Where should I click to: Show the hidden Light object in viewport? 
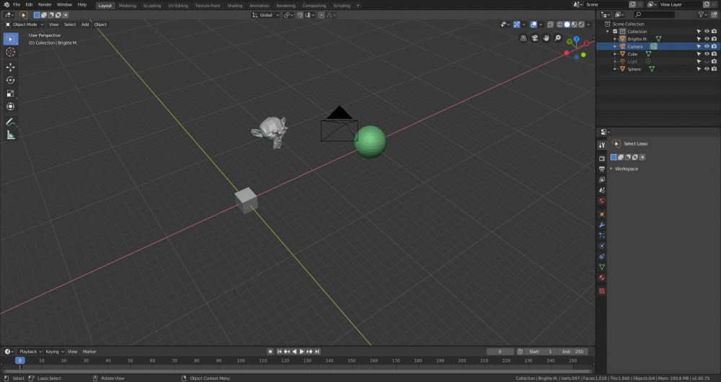tap(707, 61)
